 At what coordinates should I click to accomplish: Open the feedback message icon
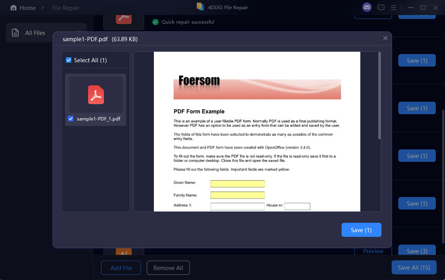(x=381, y=7)
